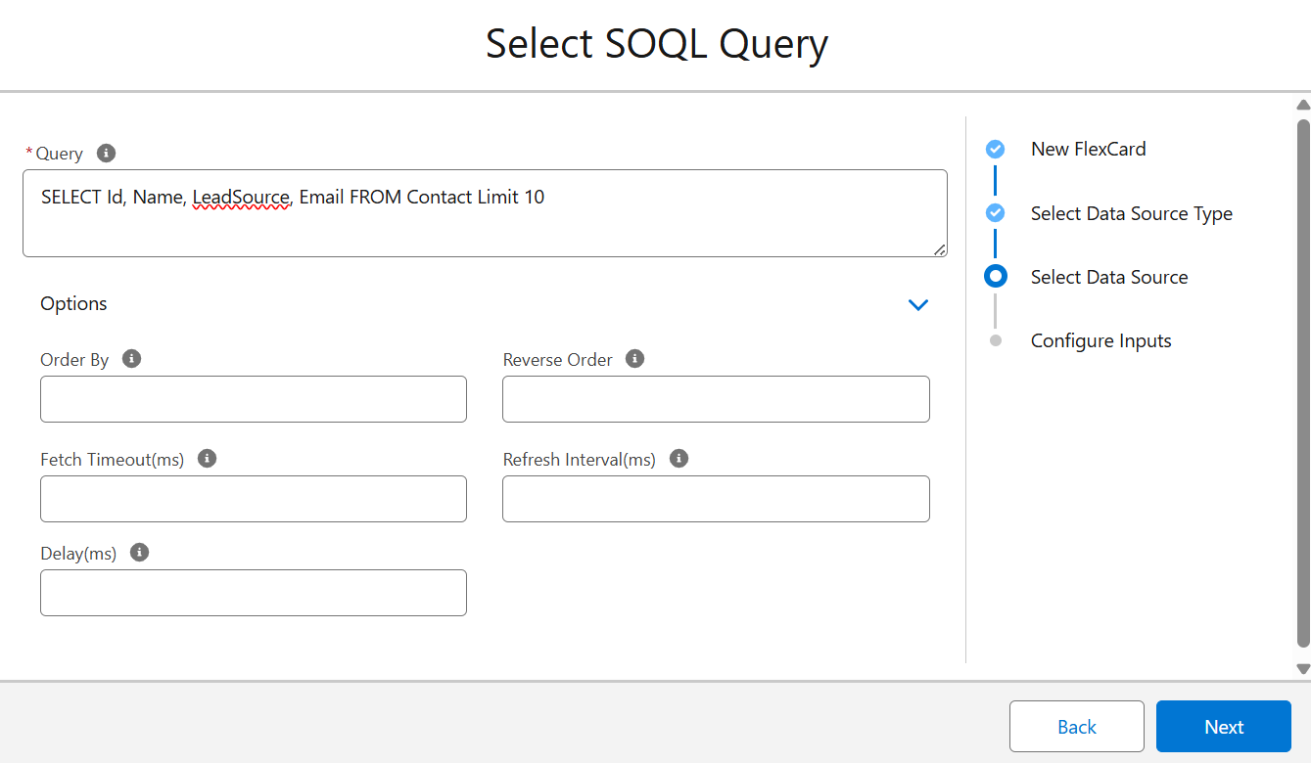Select the Configure Inputs step

click(1100, 340)
